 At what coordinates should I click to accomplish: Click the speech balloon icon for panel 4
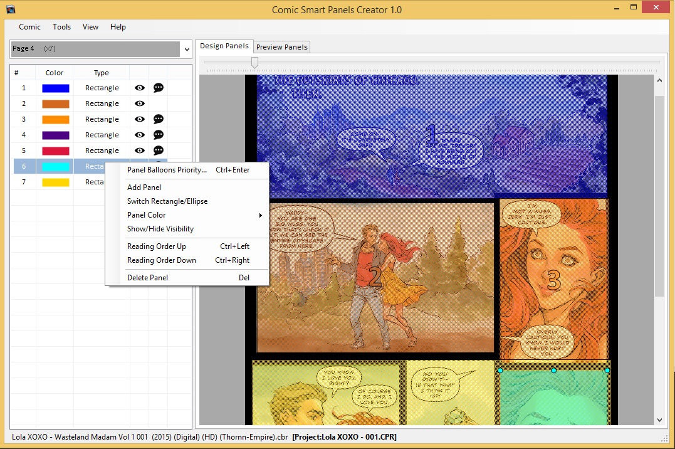point(159,135)
